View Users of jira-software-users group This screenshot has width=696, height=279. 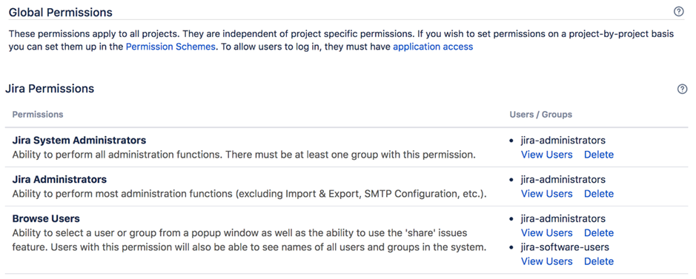pyautogui.click(x=546, y=261)
